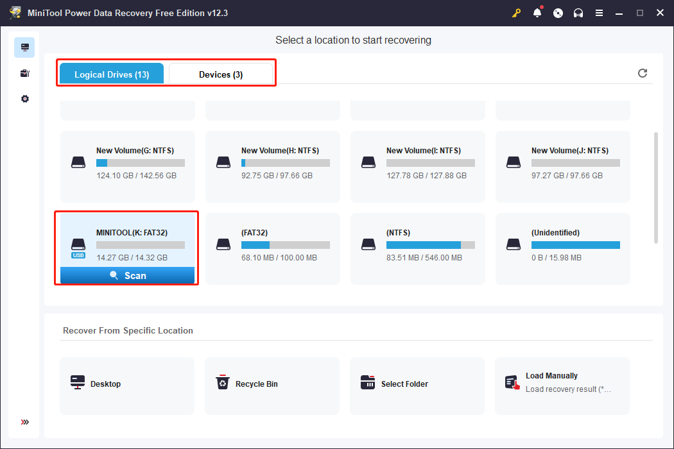Open customer support via headset icon

[x=578, y=12]
